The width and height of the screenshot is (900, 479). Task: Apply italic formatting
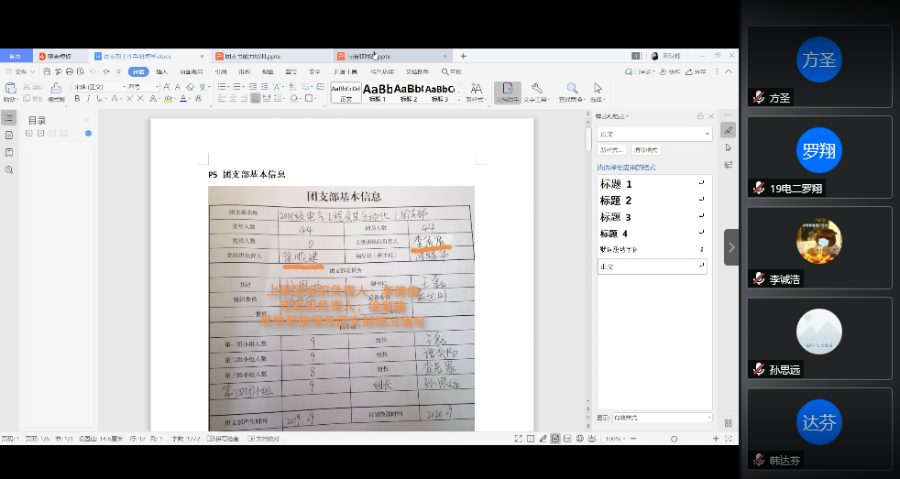coord(89,98)
